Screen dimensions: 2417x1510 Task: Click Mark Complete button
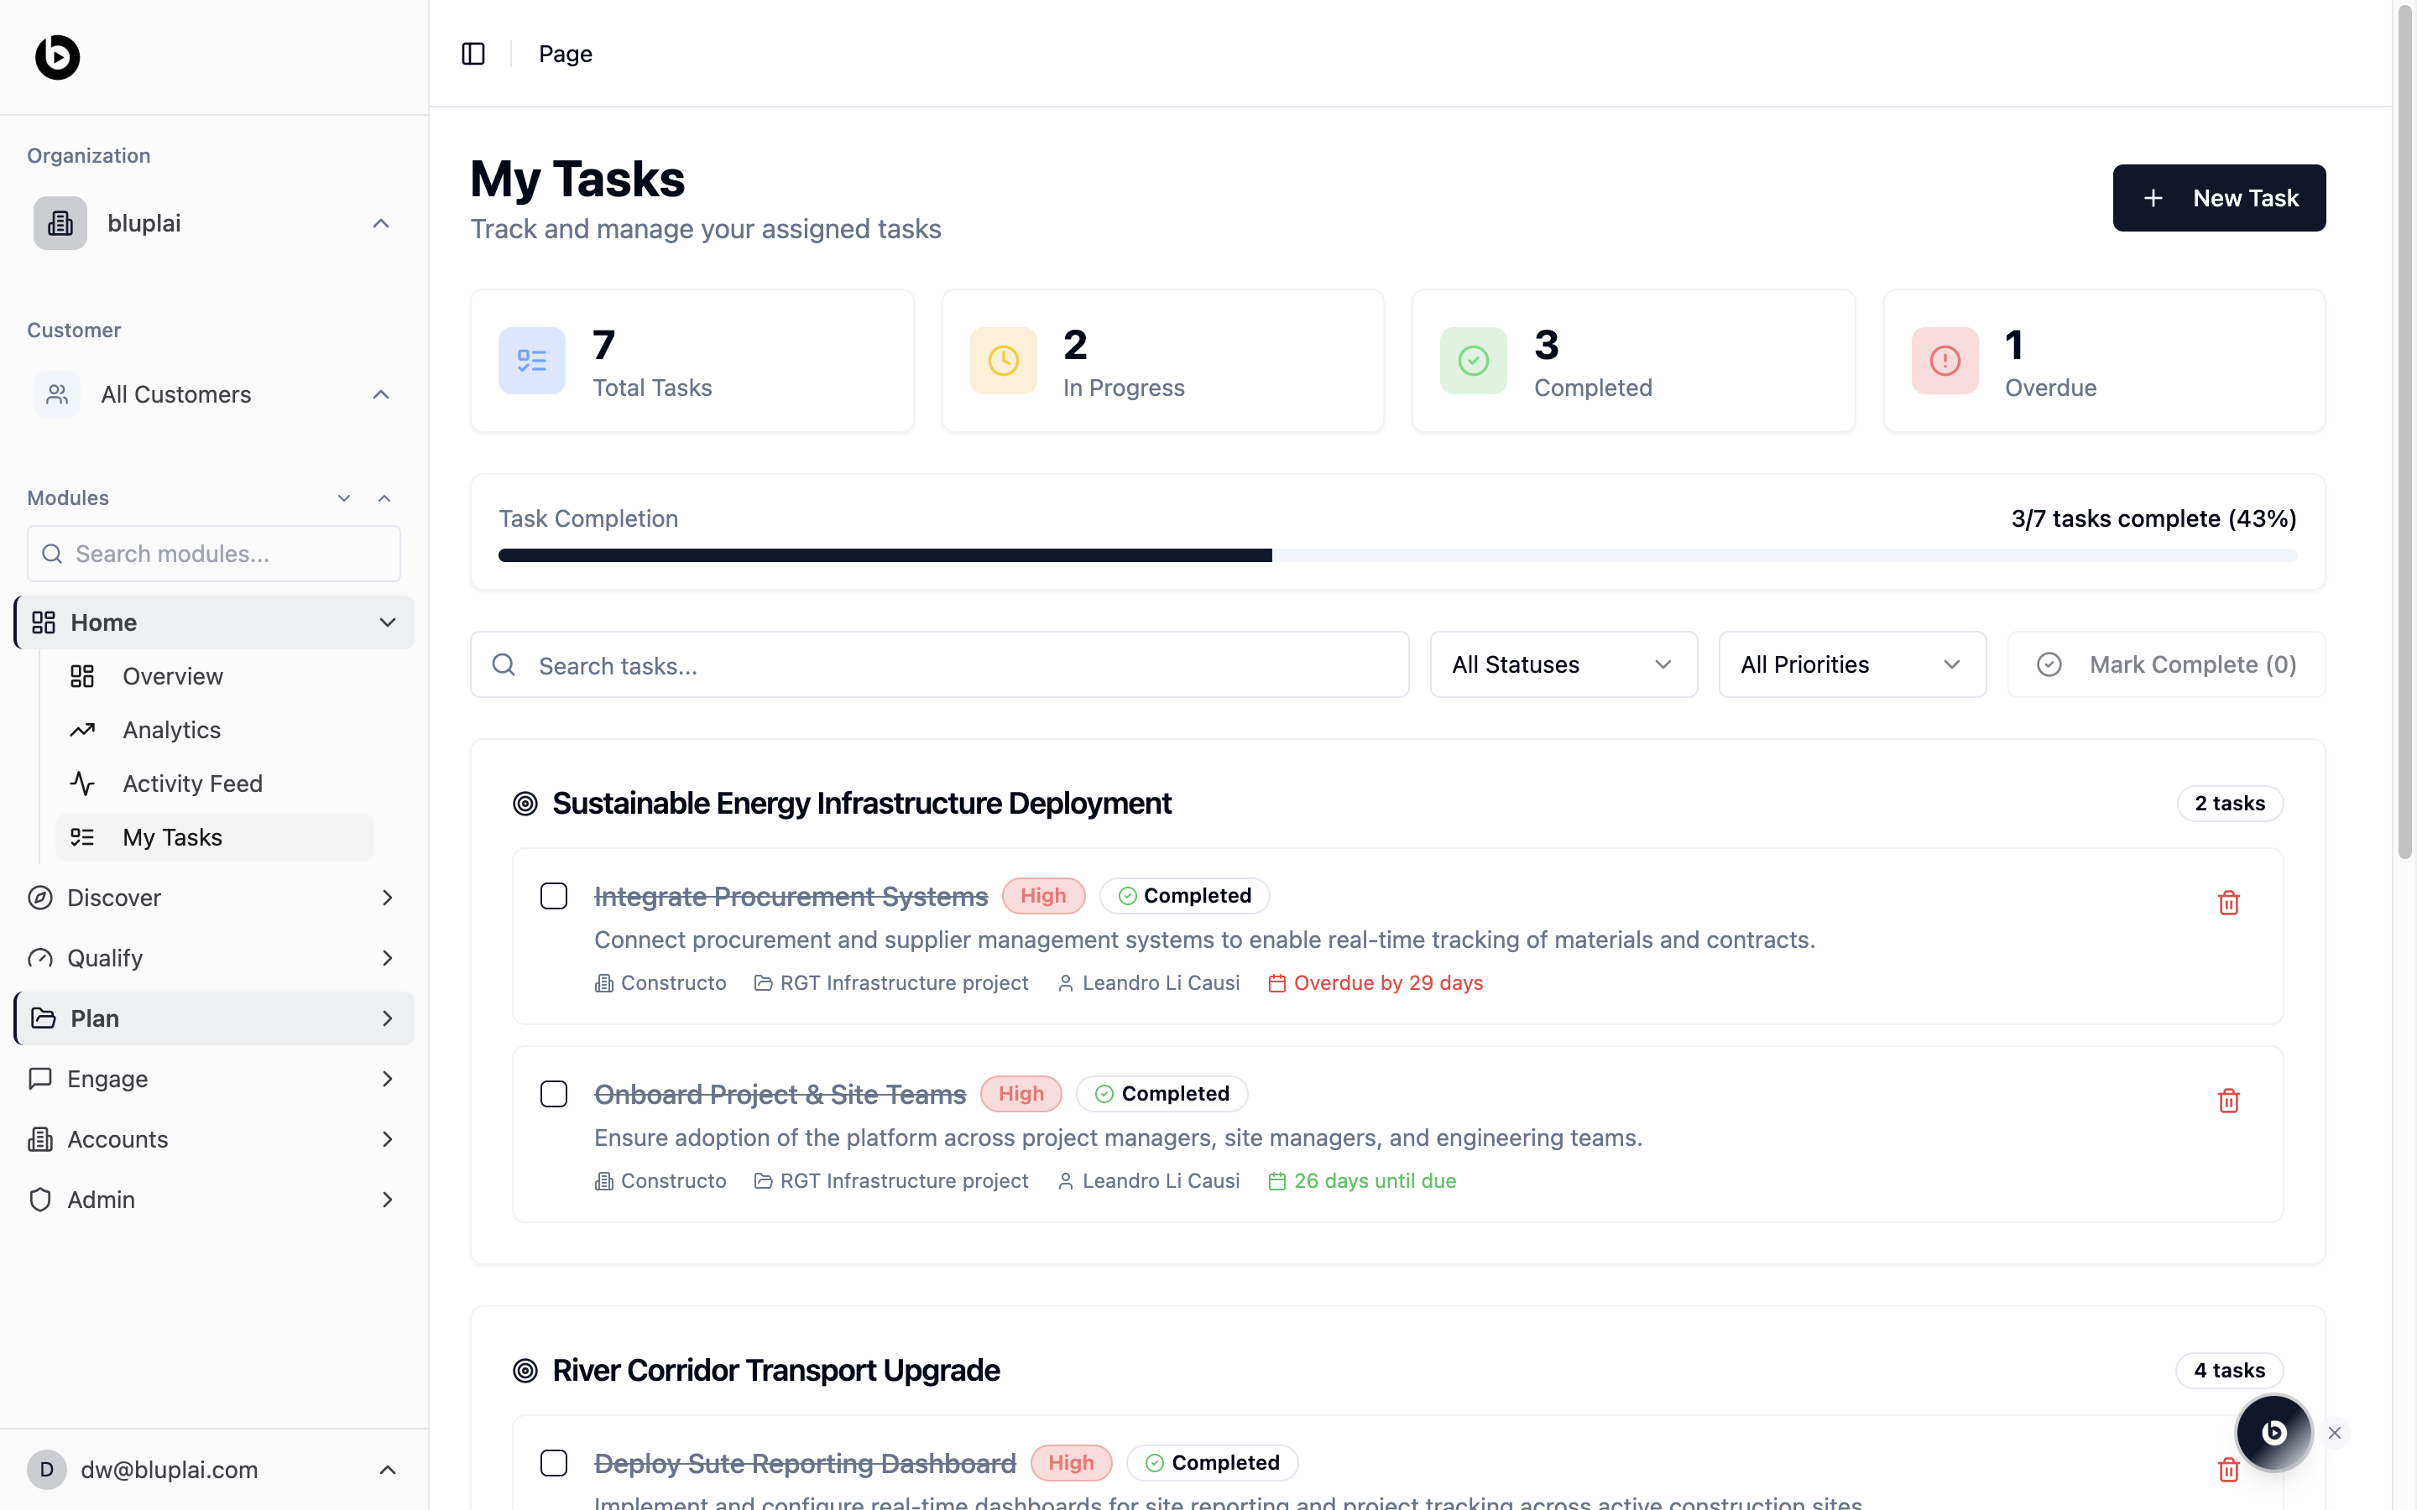(x=2166, y=665)
